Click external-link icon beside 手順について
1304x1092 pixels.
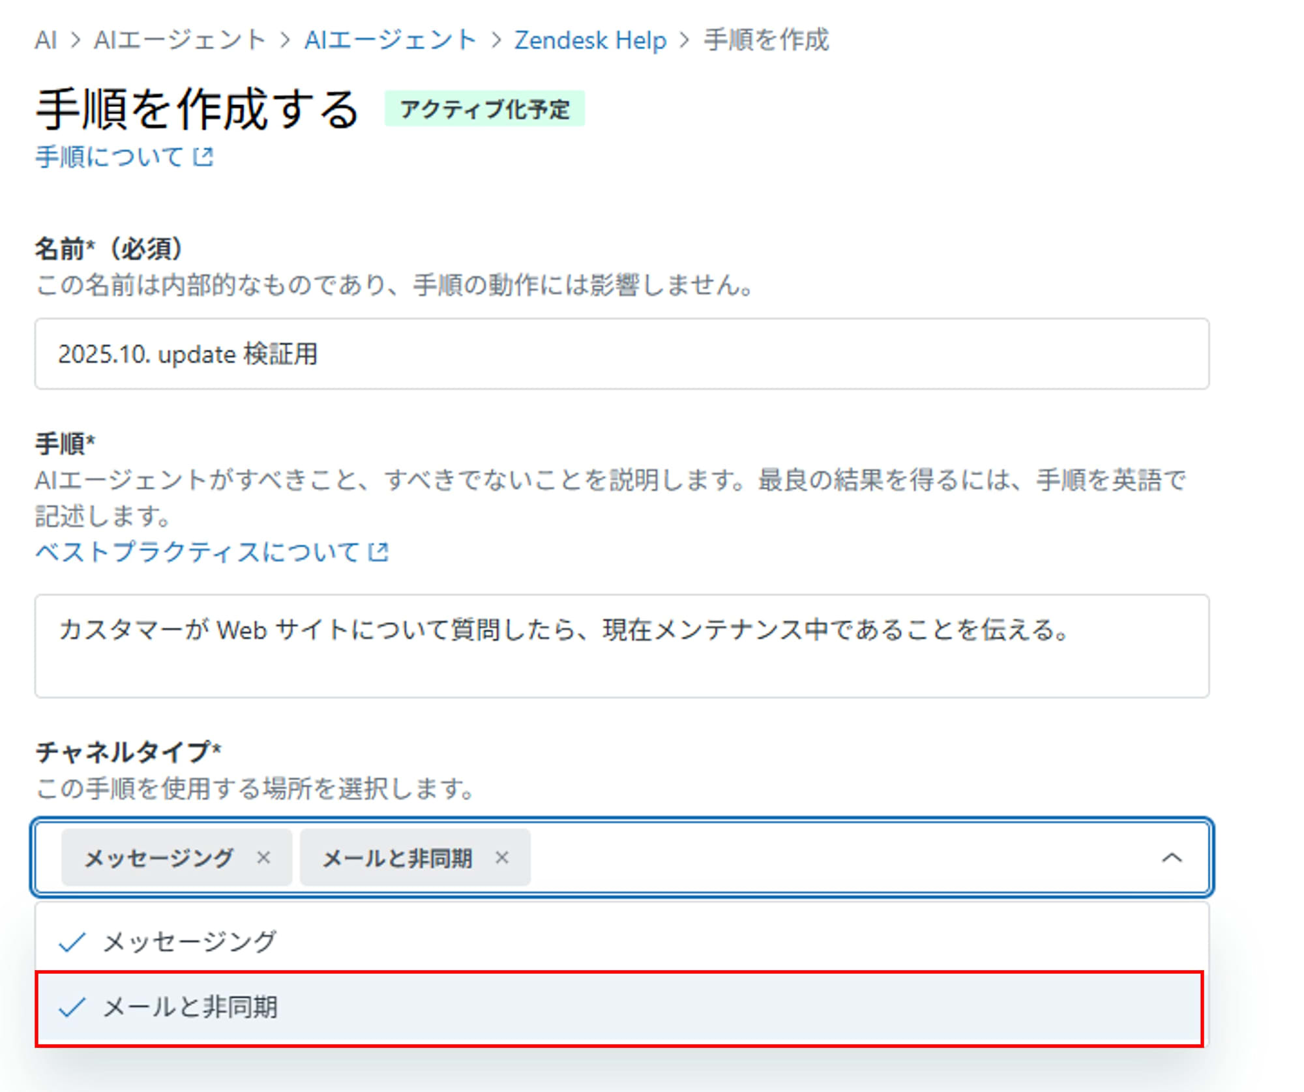203,157
